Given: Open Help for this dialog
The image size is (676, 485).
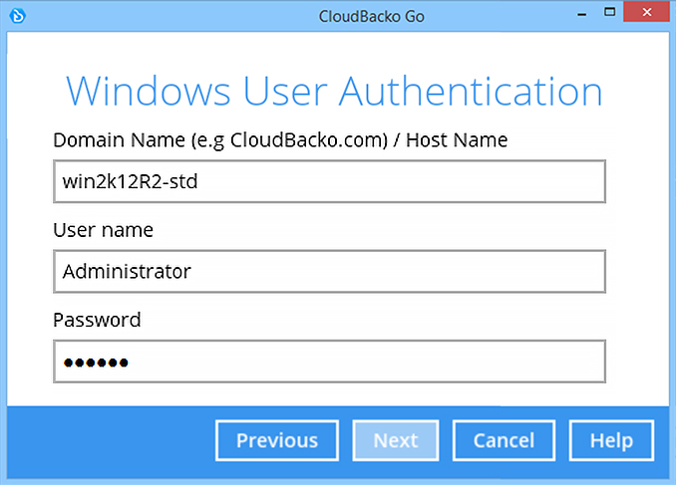Looking at the screenshot, I should pos(611,440).
